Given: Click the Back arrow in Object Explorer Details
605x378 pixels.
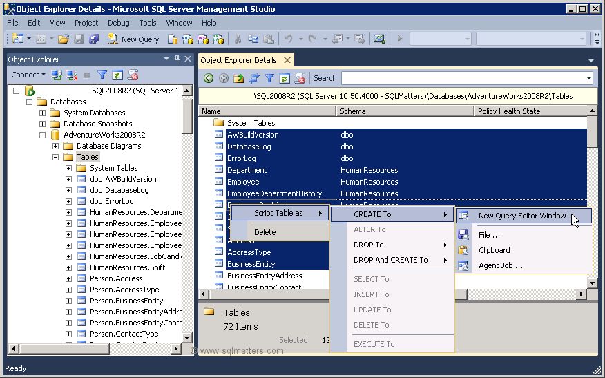Looking at the screenshot, I should (208, 78).
